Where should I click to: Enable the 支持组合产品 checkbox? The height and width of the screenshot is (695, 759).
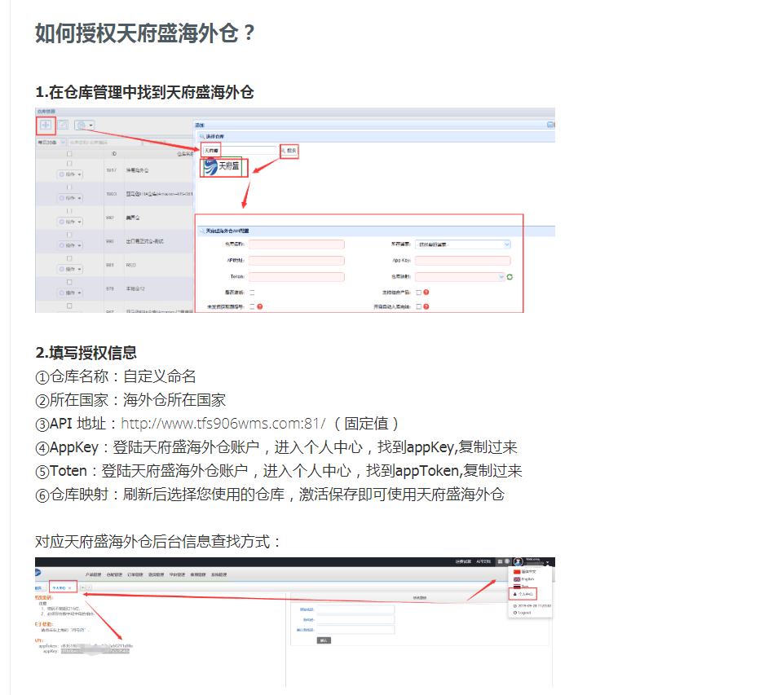[418, 293]
